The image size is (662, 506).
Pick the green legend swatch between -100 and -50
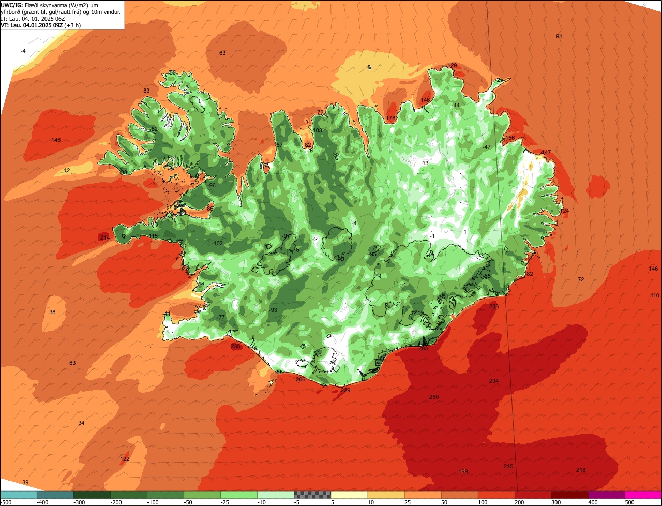tap(165, 495)
